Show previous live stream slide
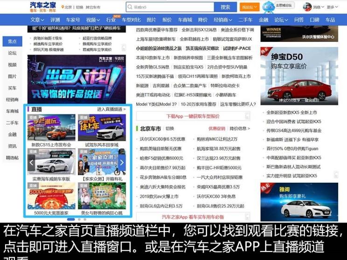347x260 pixels. click(x=32, y=163)
